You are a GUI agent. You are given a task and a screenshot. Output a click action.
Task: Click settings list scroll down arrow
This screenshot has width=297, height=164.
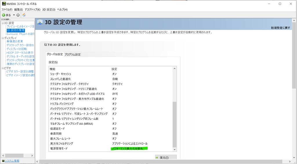tap(174, 150)
